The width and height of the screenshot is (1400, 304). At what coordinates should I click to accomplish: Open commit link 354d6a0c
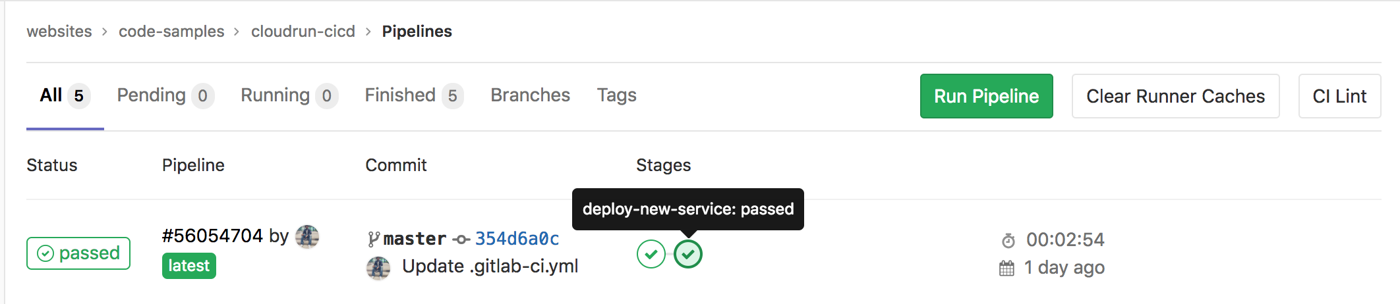pos(517,239)
